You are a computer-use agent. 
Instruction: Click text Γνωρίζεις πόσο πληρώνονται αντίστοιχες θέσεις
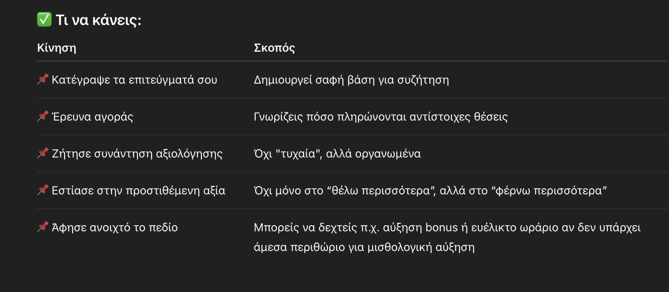pos(380,117)
